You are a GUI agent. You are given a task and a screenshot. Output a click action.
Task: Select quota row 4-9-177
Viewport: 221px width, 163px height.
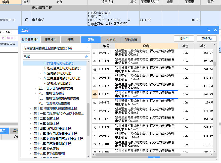tap(152, 111)
